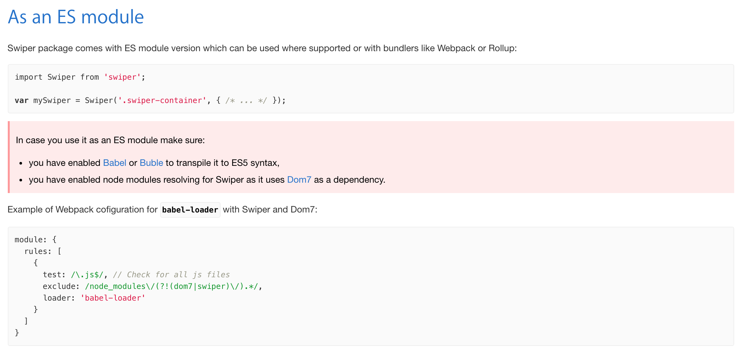Click the '.swiper-container' selector in the code block

161,100
